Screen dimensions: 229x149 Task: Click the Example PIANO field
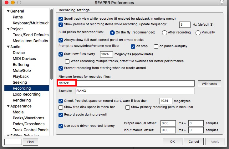(x=135, y=91)
